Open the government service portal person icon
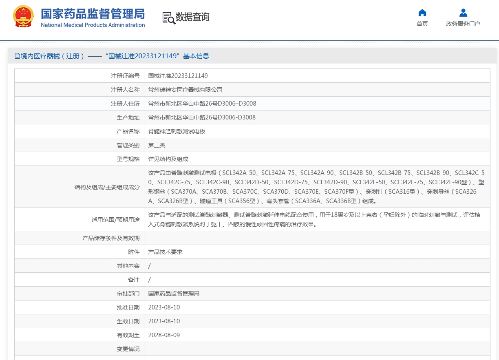499x360 pixels. pyautogui.click(x=463, y=13)
